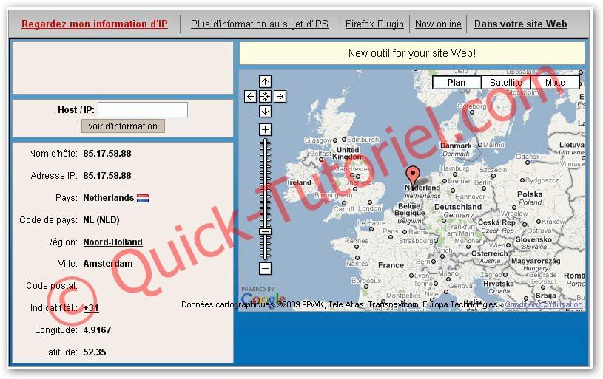Click the Google logo on the map
The image size is (603, 379).
(263, 298)
